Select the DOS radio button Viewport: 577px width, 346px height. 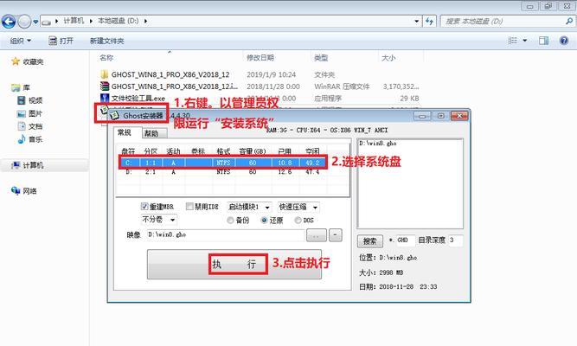[298, 221]
